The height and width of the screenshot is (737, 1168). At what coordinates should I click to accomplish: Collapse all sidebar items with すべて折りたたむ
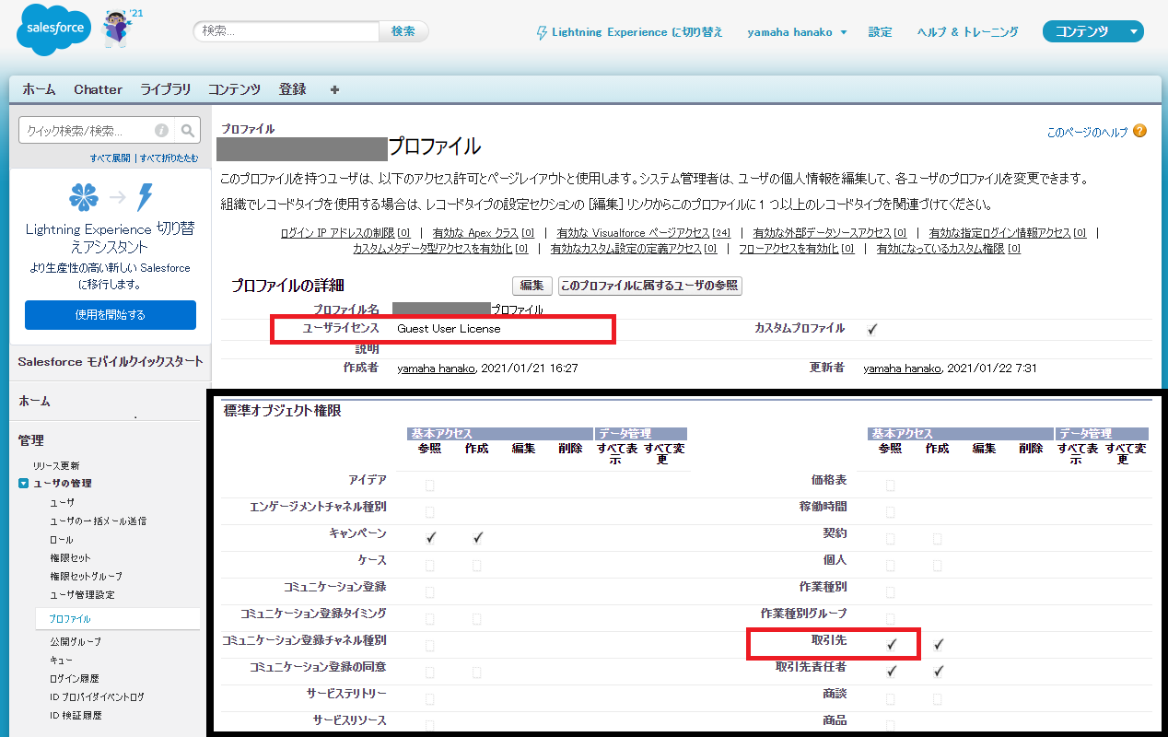point(169,158)
